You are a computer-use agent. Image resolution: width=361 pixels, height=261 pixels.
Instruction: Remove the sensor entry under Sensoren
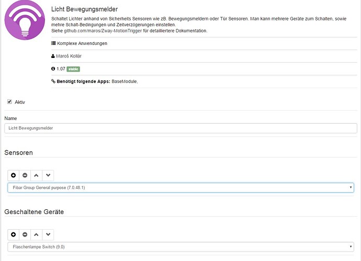coord(25,175)
